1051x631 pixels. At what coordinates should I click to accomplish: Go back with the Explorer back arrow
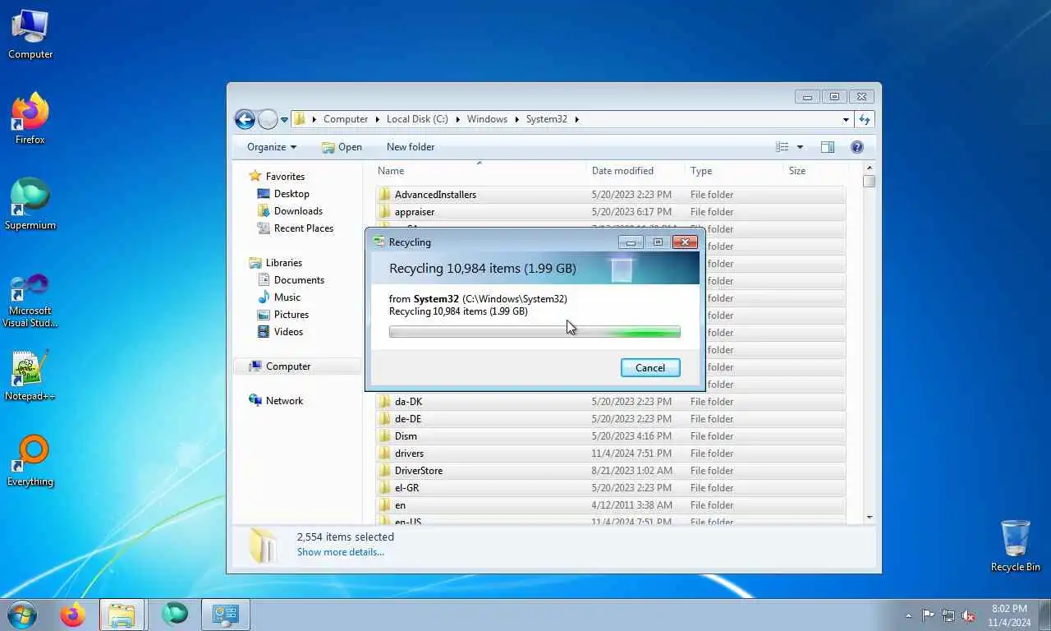pos(245,119)
